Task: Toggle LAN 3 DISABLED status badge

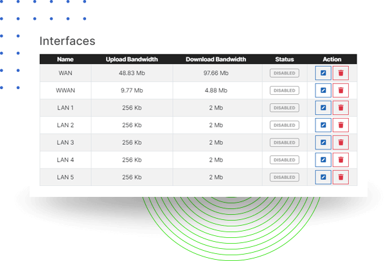Action: (x=284, y=143)
